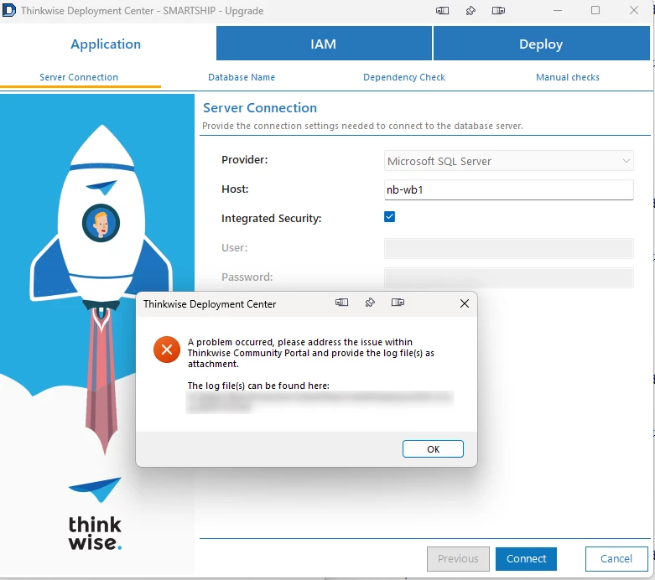The height and width of the screenshot is (580, 655).
Task: Select the Server Connection step
Action: pyautogui.click(x=79, y=77)
